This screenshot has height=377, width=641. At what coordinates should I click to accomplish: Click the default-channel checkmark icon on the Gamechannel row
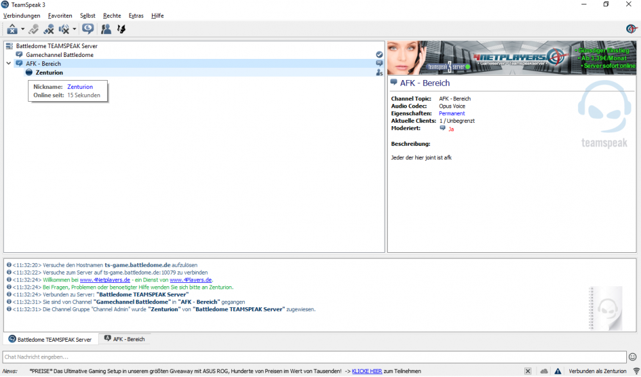pyautogui.click(x=379, y=54)
